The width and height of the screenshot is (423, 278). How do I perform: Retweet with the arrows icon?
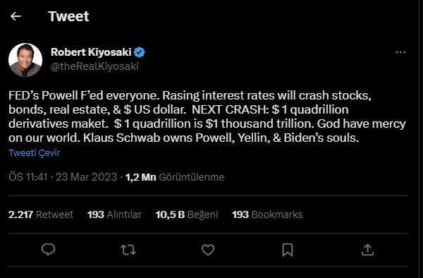pos(128,250)
